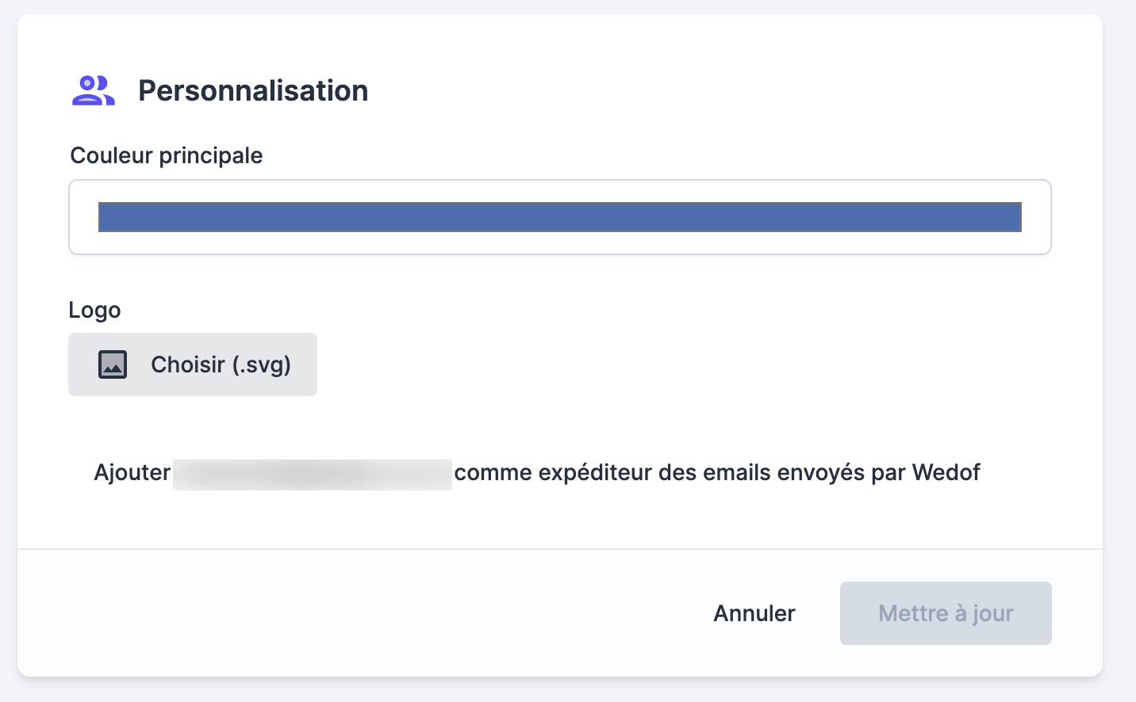
Task: Click the word Ajouter in the sender option
Action: [x=132, y=473]
